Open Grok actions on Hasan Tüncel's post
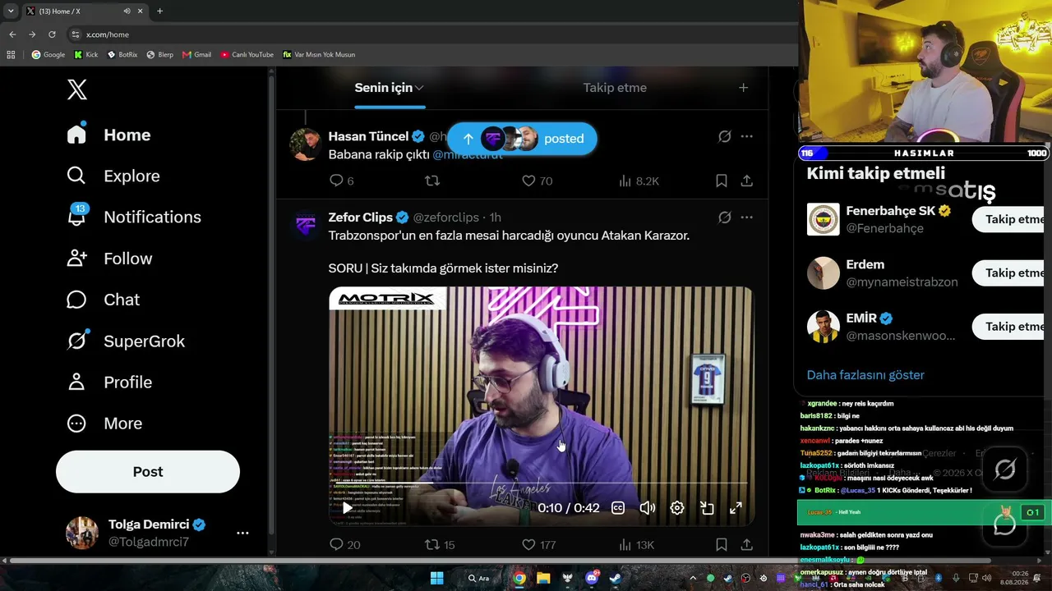Image resolution: width=1052 pixels, height=591 pixels. point(724,136)
